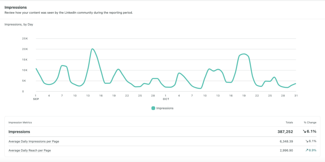325x162 pixels.
Task: Click the down arrow in the bold Impressions row
Action: pos(304,132)
